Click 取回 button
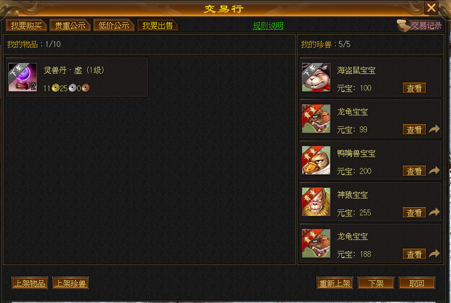This screenshot has height=303, width=451. 417,283
